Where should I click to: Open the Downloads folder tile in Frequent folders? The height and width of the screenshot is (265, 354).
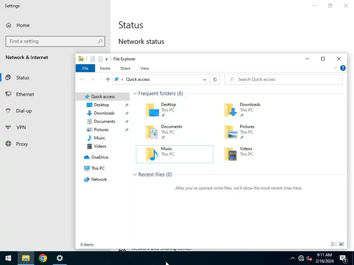pos(253,110)
